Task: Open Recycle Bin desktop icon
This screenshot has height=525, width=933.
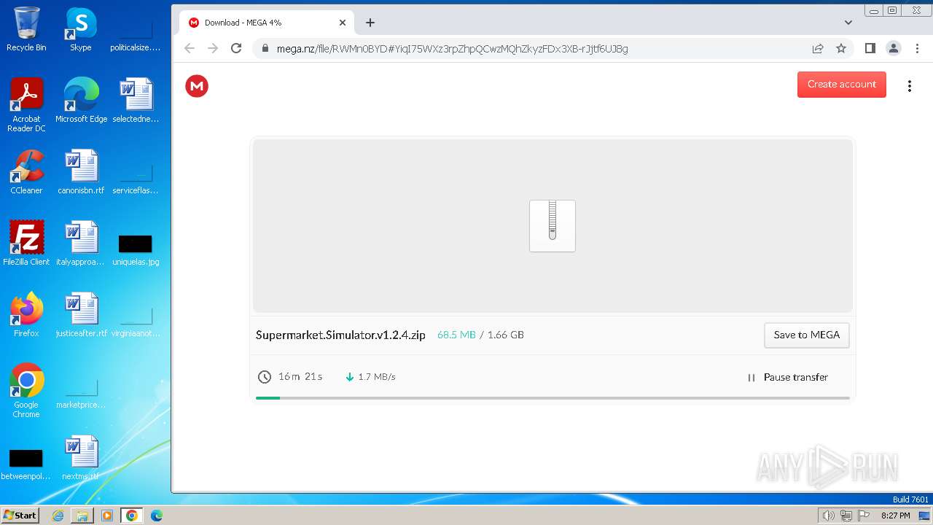Action: (x=26, y=30)
